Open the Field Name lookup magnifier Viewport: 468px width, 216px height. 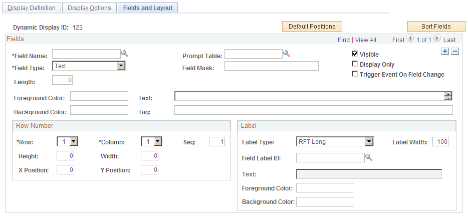pos(125,53)
